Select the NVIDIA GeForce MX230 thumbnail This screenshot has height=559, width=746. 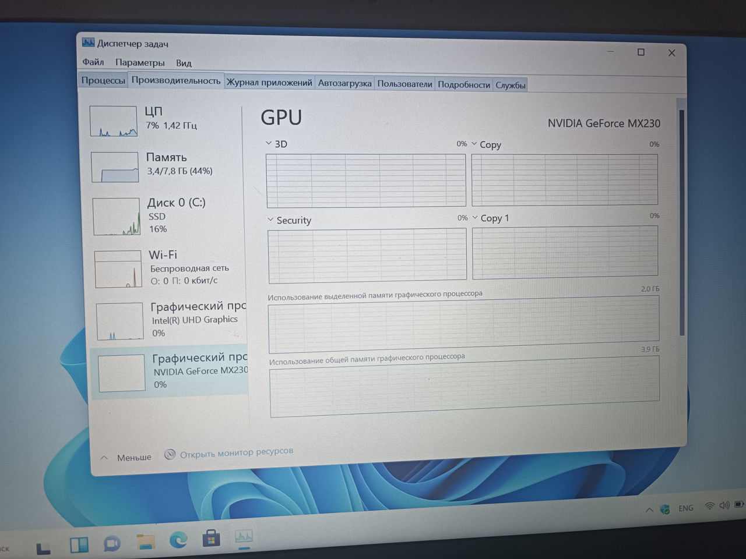pyautogui.click(x=122, y=373)
